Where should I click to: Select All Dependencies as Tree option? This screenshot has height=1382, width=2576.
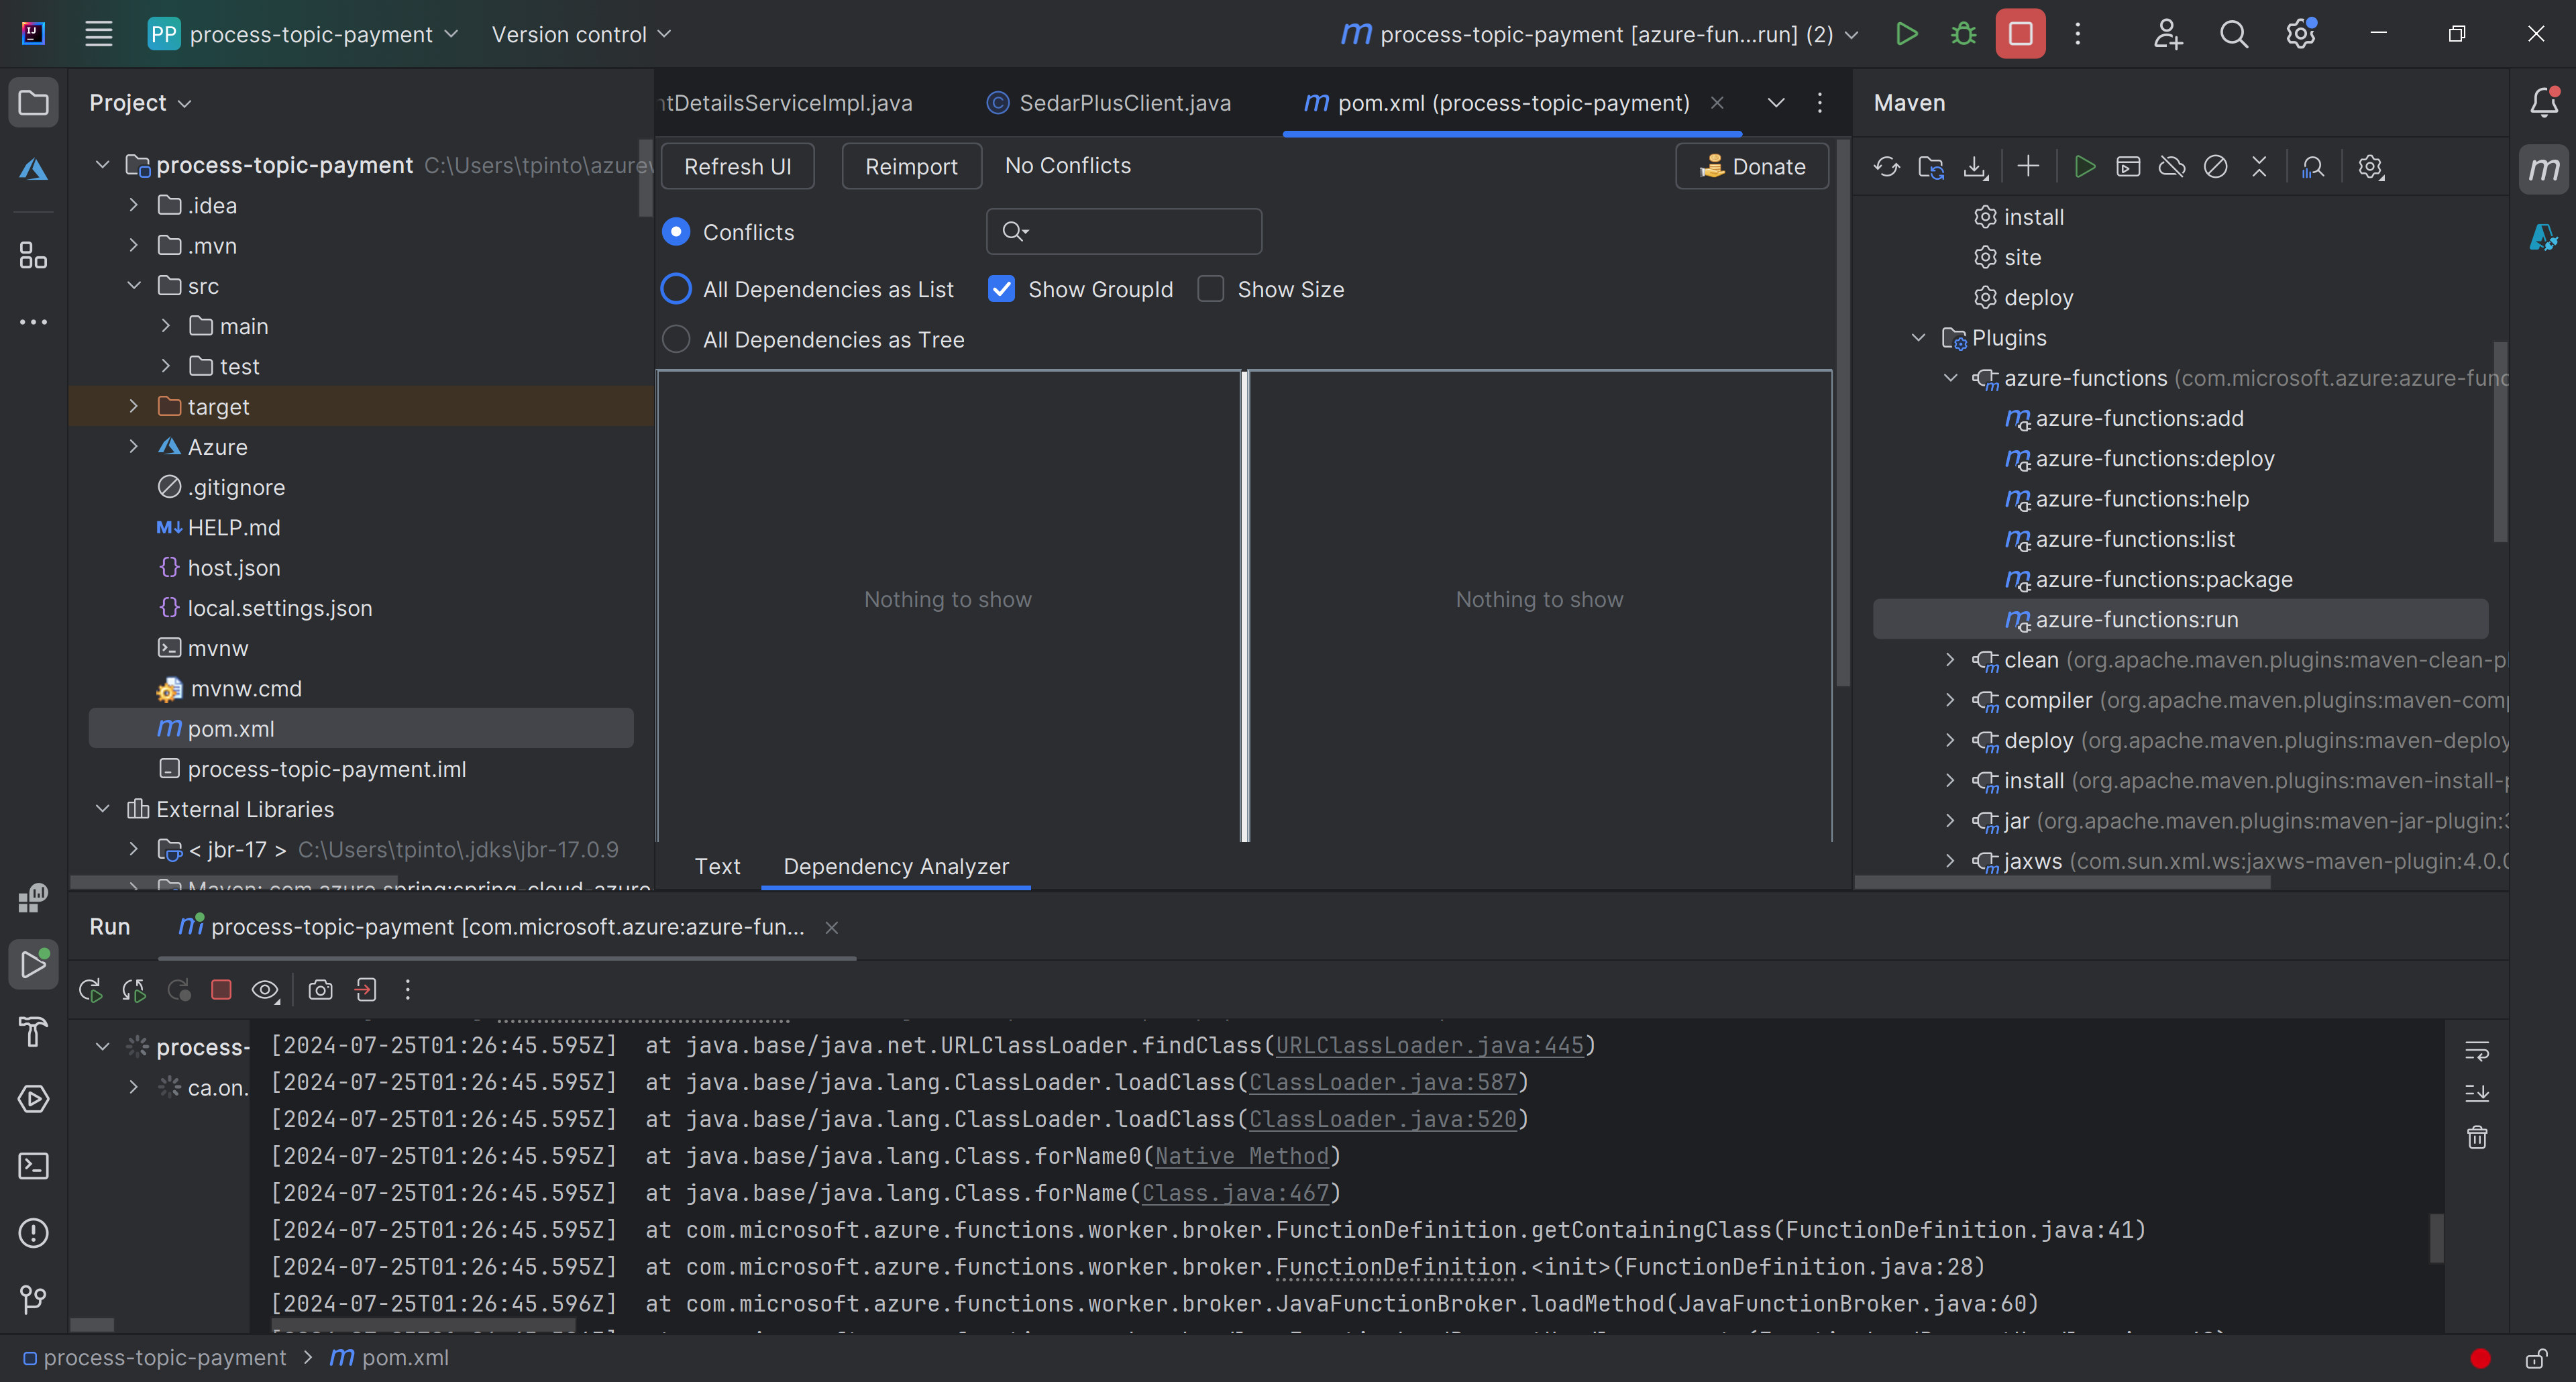coord(676,340)
